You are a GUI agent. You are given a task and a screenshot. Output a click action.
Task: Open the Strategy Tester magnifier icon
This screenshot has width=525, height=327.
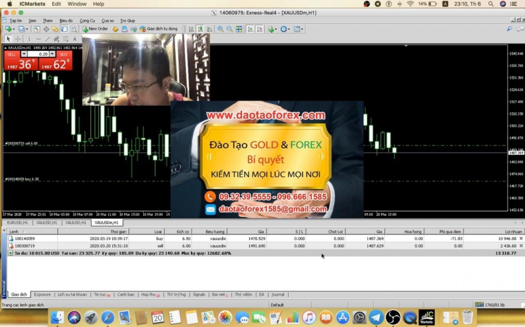pyautogui.click(x=73, y=29)
